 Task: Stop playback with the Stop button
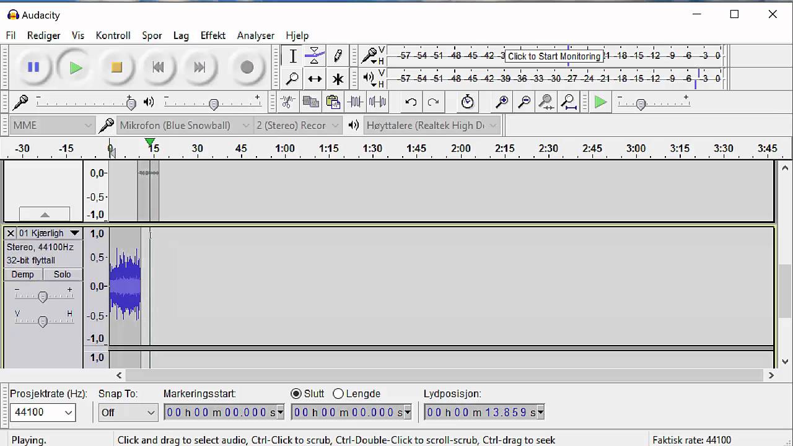point(116,67)
